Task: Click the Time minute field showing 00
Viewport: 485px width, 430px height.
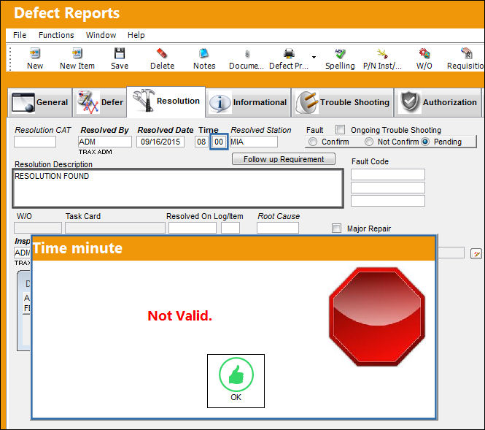Action: coord(219,142)
